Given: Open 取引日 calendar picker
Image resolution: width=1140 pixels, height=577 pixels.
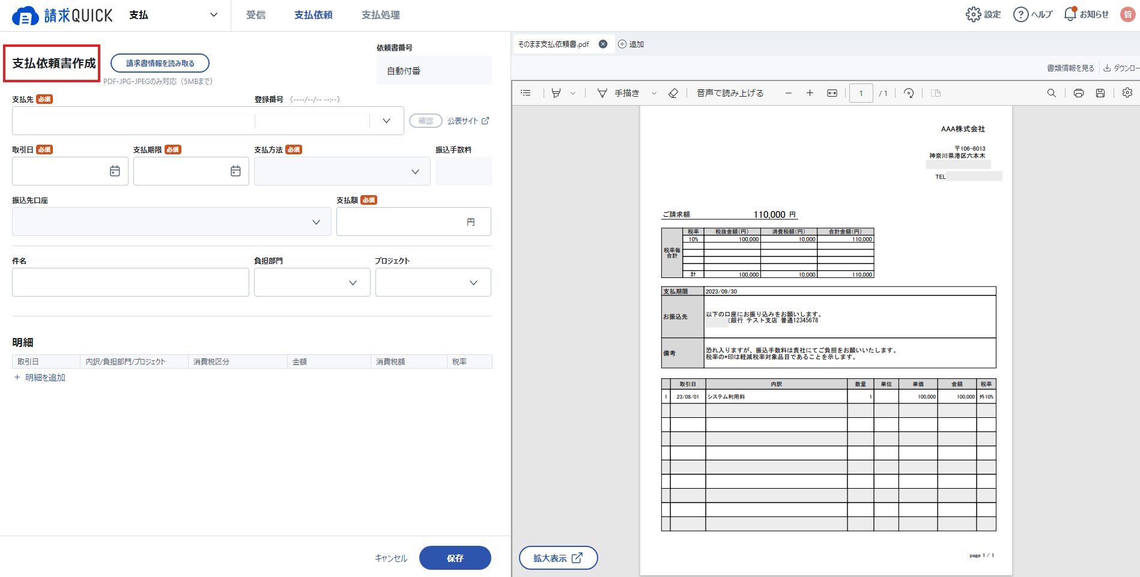Looking at the screenshot, I should click(x=115, y=171).
